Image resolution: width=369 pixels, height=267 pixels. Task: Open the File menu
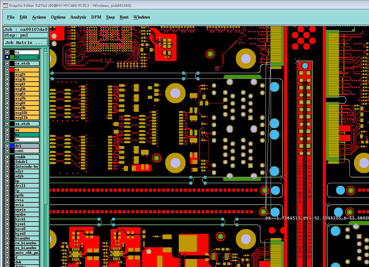[x=11, y=17]
